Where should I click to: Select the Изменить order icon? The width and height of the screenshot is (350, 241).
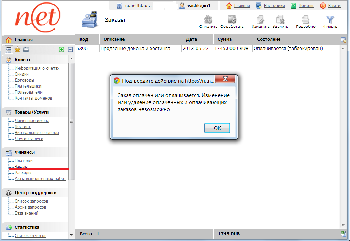(260, 20)
